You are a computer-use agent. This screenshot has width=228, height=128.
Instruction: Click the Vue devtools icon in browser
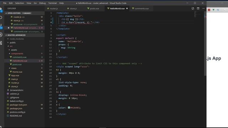click(x=213, y=10)
